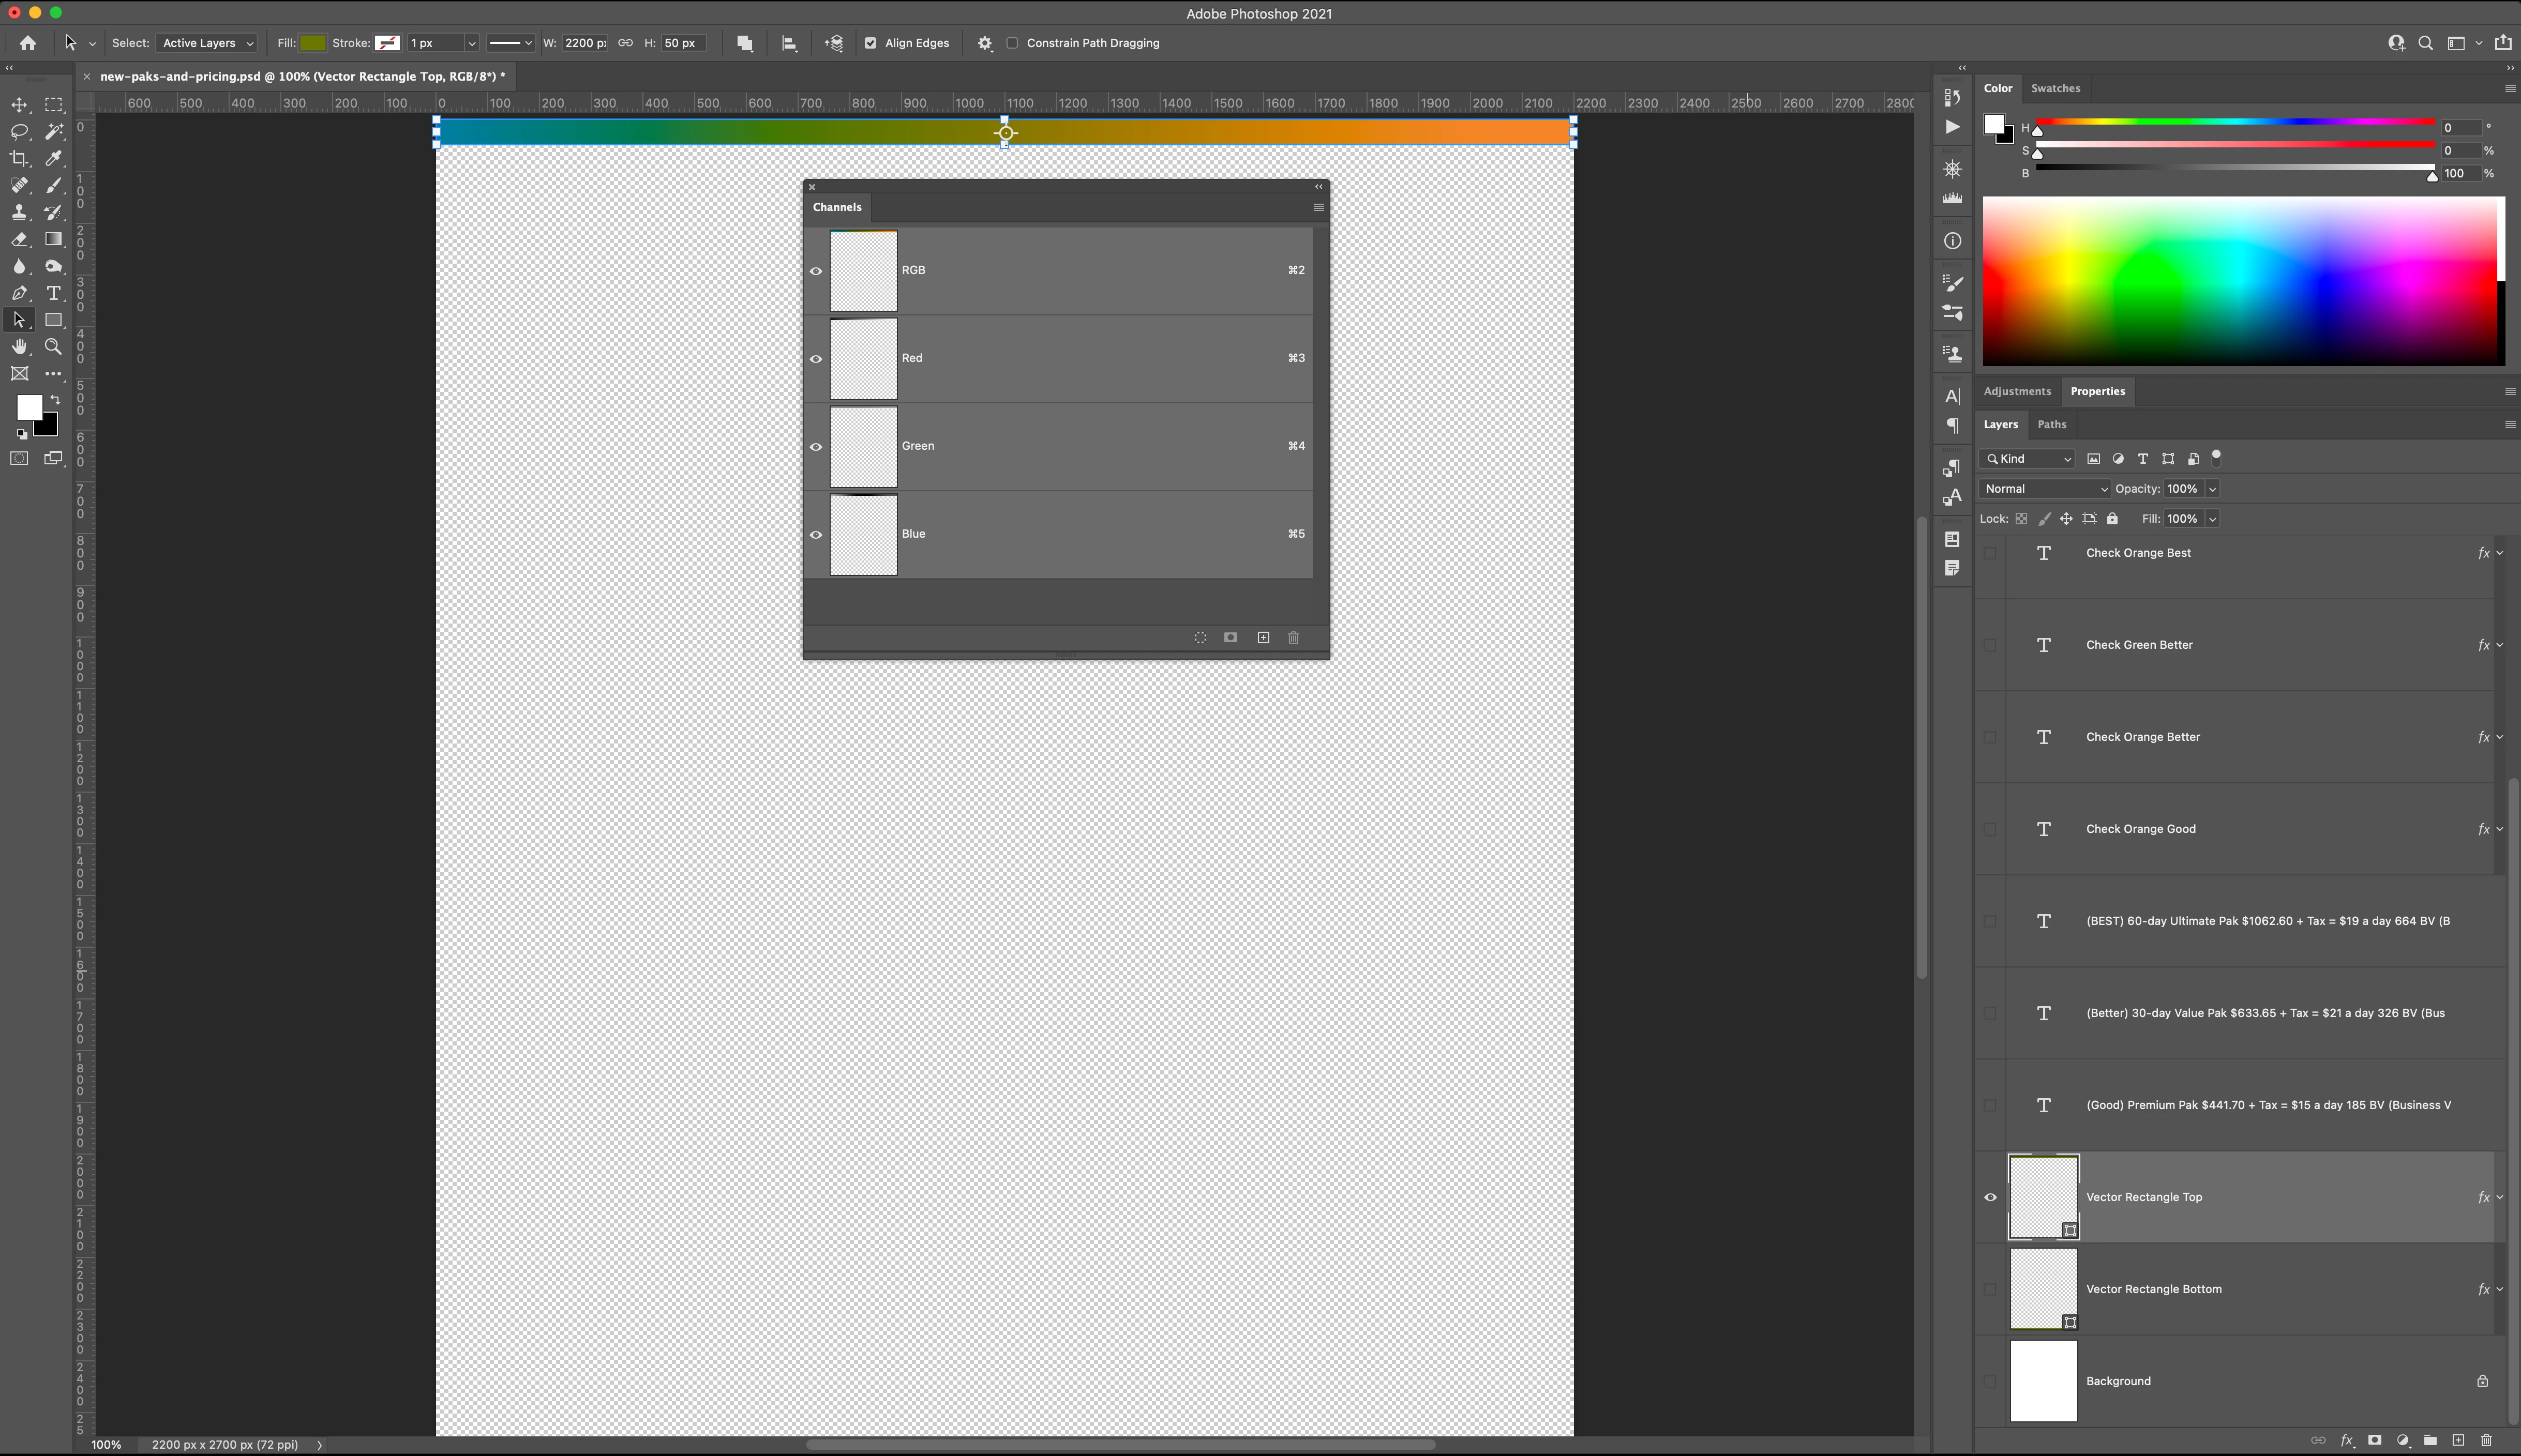Select the Zoom tool in toolbar
Screen dimensions: 2521x1456
click(54, 347)
